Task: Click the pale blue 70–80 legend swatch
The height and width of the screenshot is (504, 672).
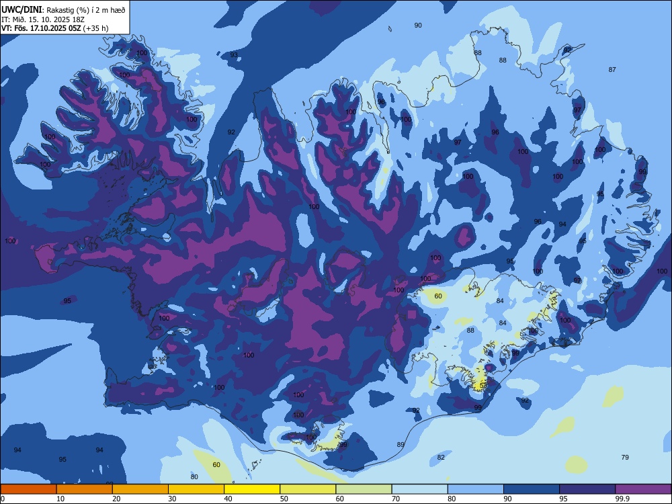Action: pyautogui.click(x=419, y=489)
